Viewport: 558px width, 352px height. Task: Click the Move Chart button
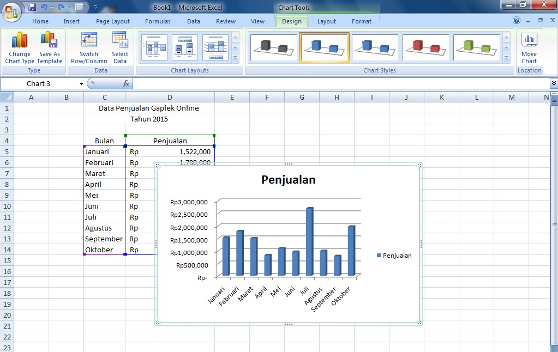coord(529,48)
